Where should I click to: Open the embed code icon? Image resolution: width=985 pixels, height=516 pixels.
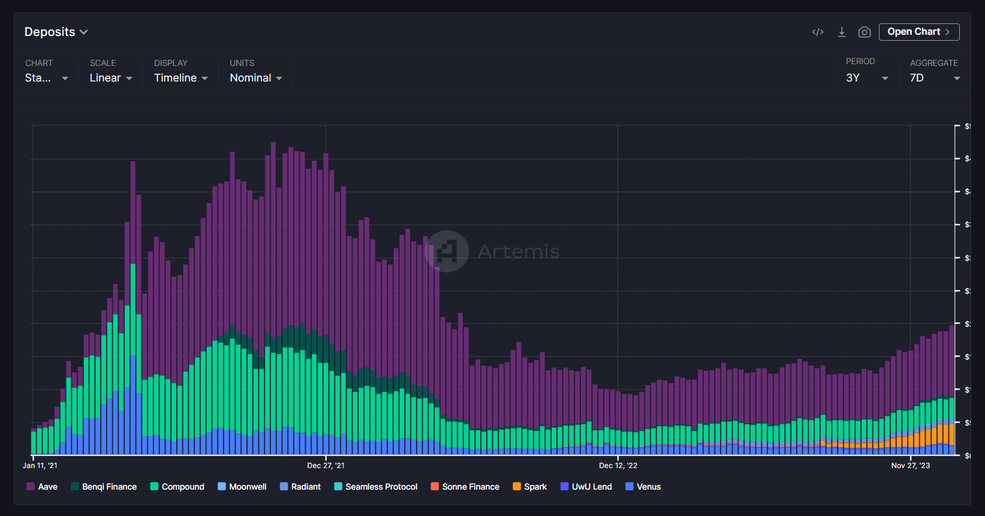click(818, 32)
